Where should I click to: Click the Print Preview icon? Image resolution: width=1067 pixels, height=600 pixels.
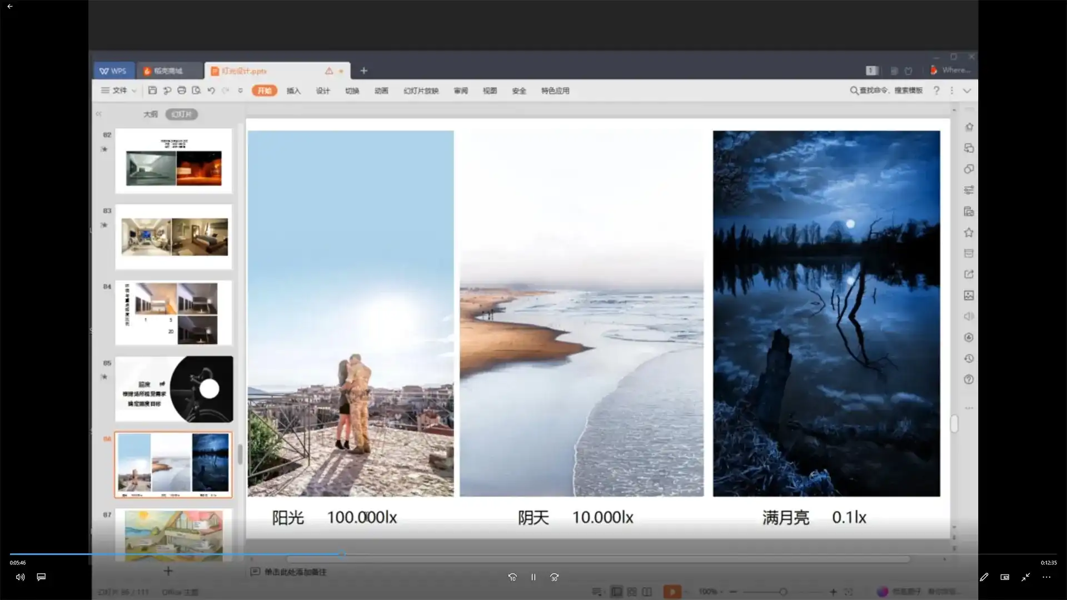196,91
